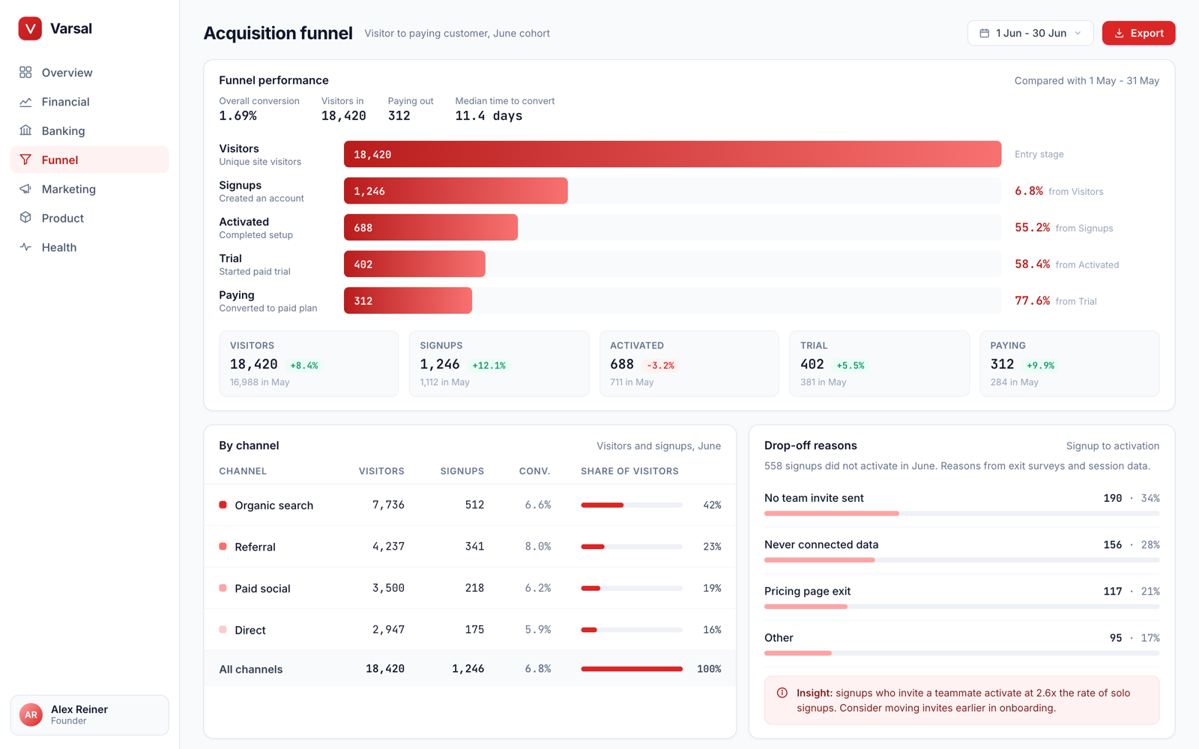Click Paid social channel name
Viewport: 1199px width, 749px height.
coord(262,589)
